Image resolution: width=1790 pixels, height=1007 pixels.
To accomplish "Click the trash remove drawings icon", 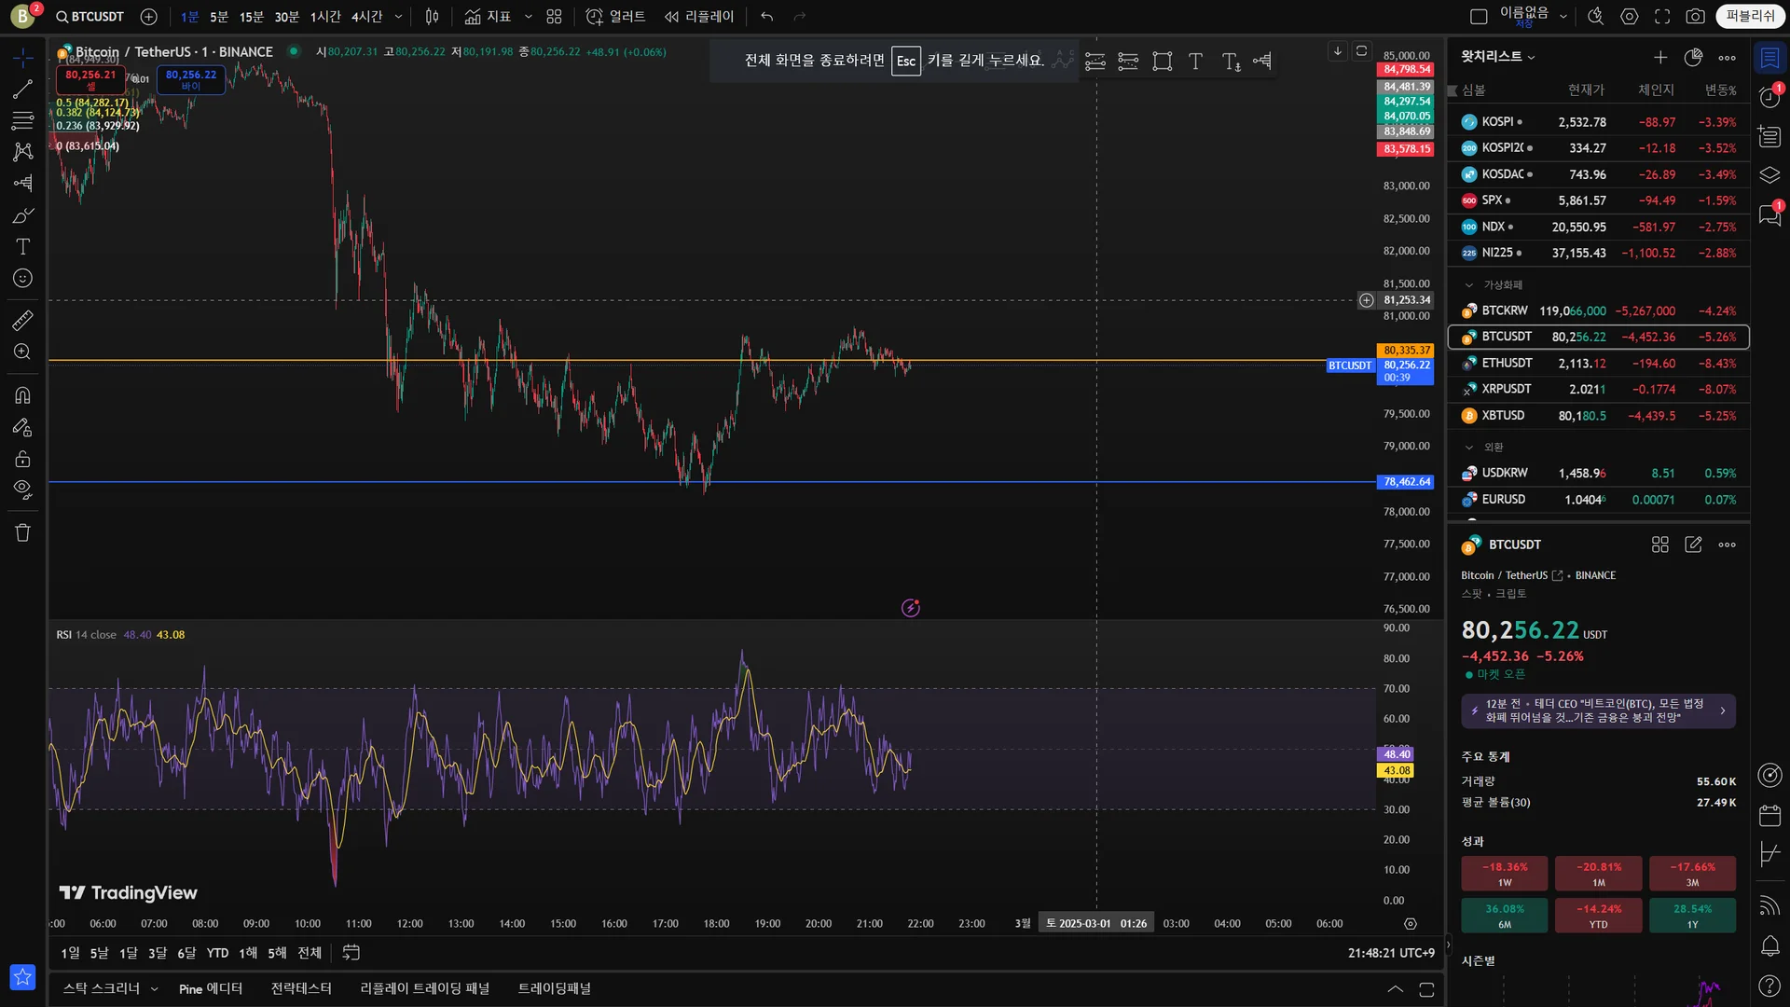I will (22, 532).
